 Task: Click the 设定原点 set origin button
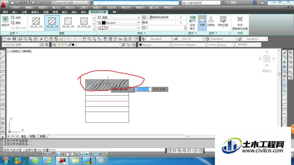(x=192, y=23)
